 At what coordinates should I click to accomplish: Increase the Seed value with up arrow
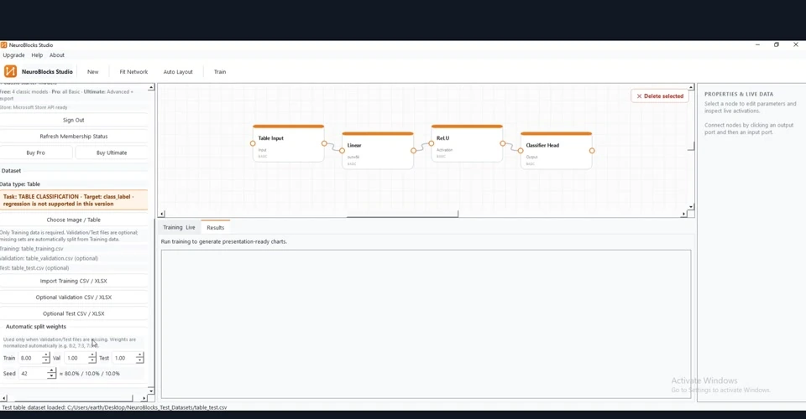[51, 370]
